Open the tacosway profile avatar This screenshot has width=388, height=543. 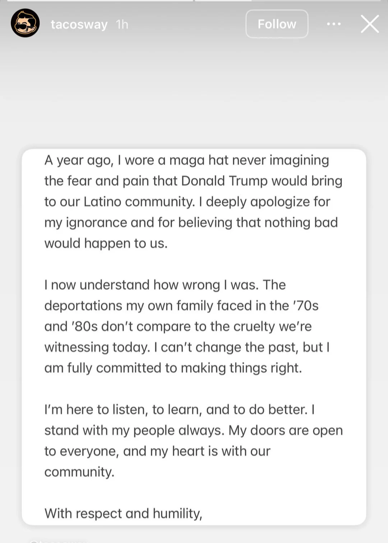25,23
